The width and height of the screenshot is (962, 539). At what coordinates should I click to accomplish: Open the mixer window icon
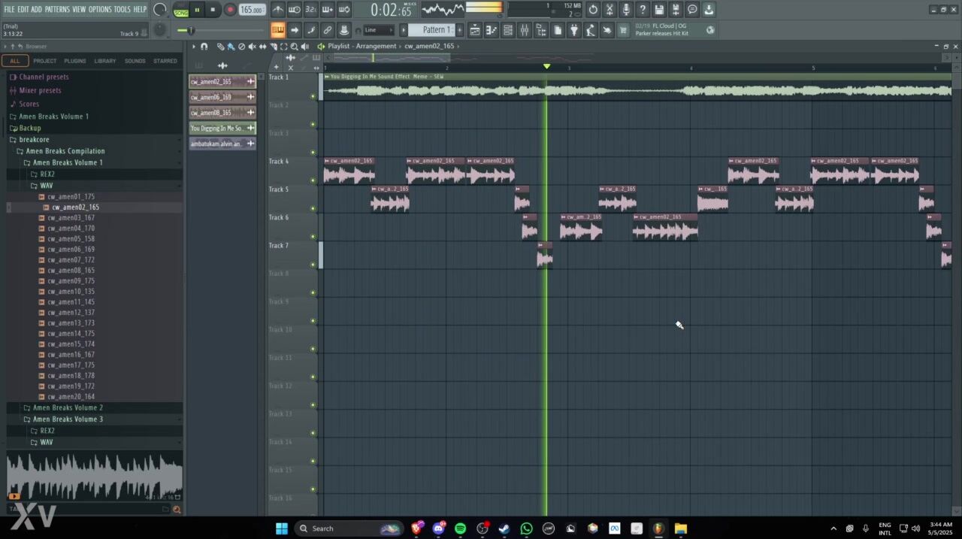(525, 30)
